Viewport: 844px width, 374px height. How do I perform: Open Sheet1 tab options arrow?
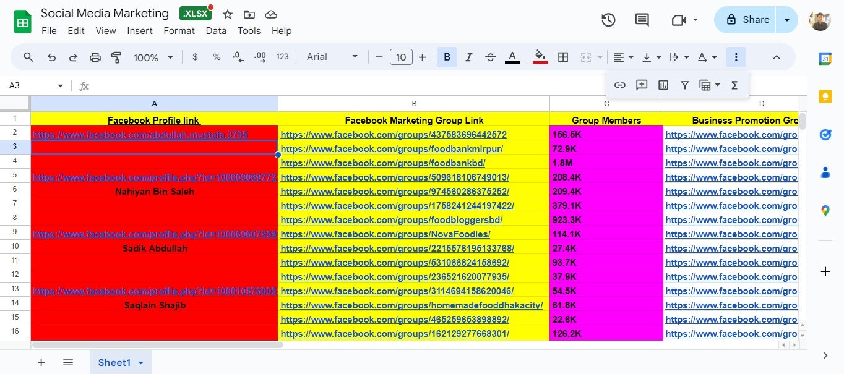tap(141, 363)
